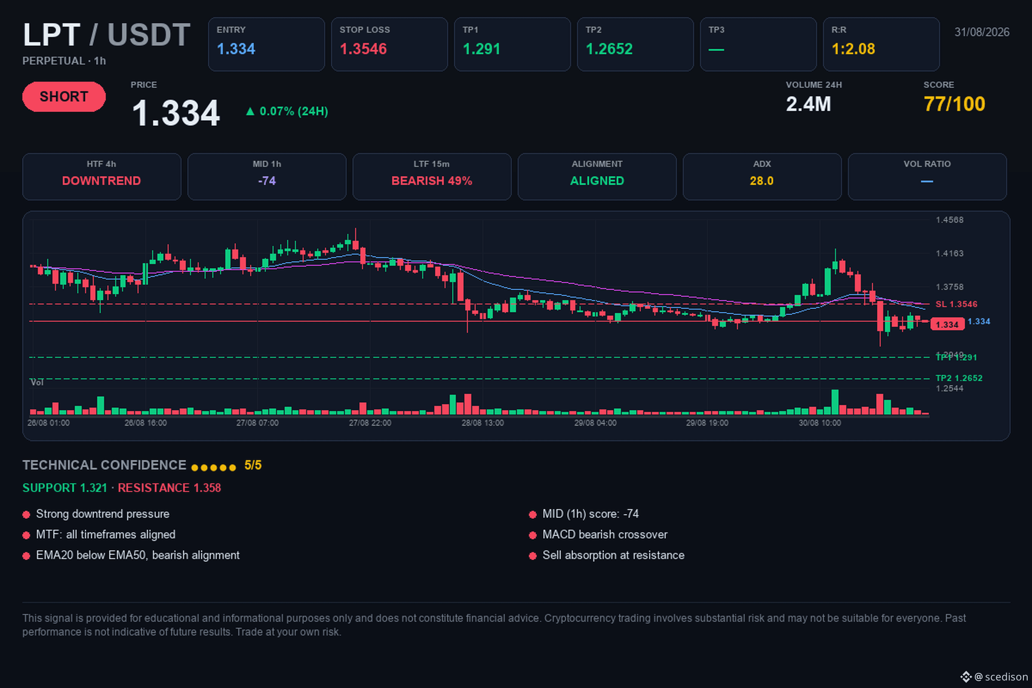The image size is (1032, 688).
Task: Select the MID 1h -74 tile
Action: 267,177
